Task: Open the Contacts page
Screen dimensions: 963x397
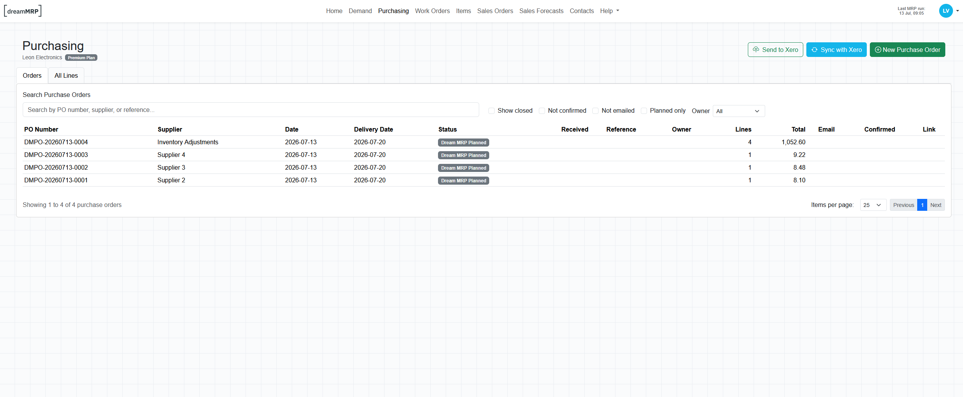Action: click(582, 11)
